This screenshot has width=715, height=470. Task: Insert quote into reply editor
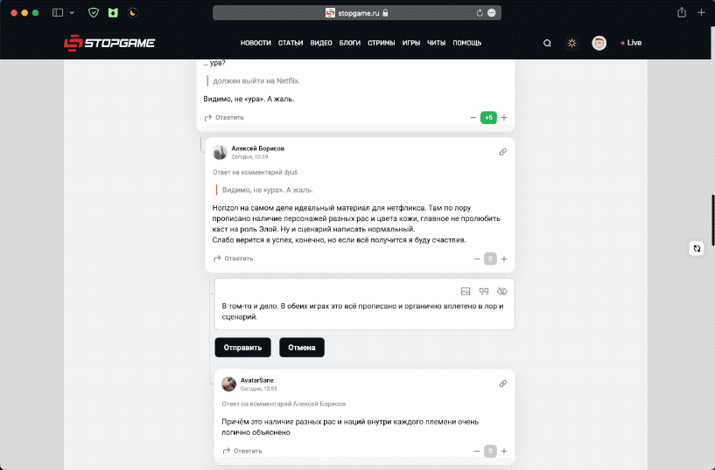(484, 291)
